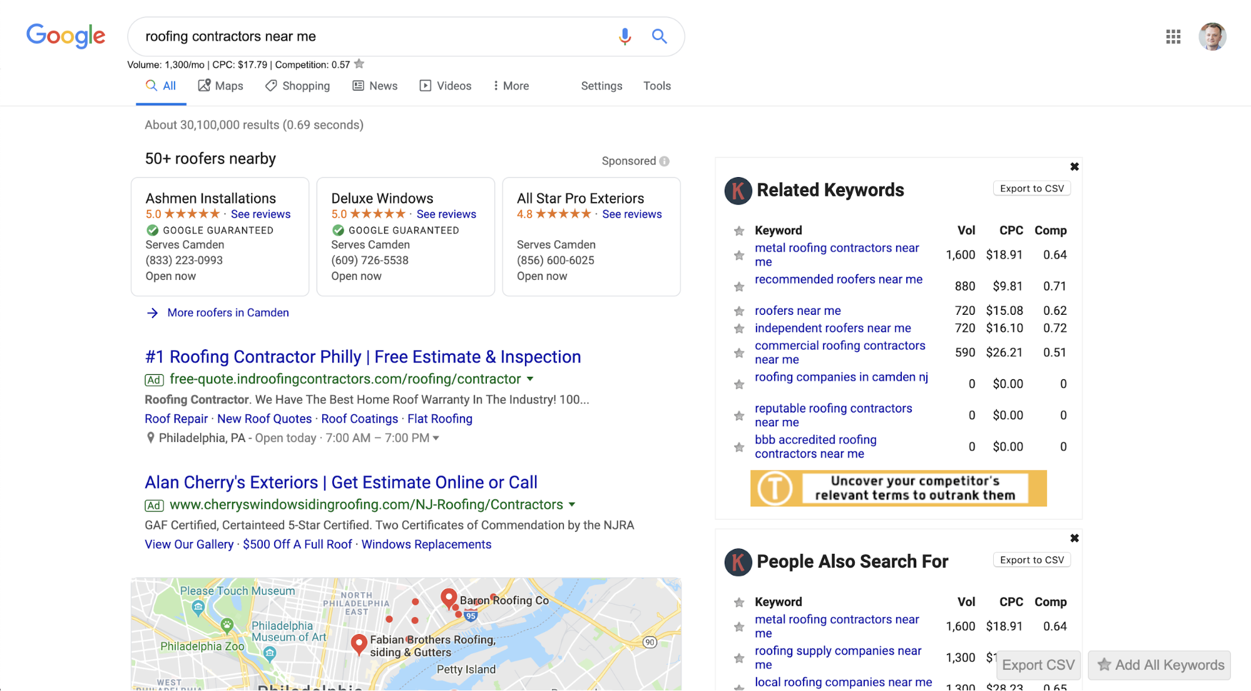1251x691 pixels.
Task: Switch to the All results tab
Action: pos(161,86)
